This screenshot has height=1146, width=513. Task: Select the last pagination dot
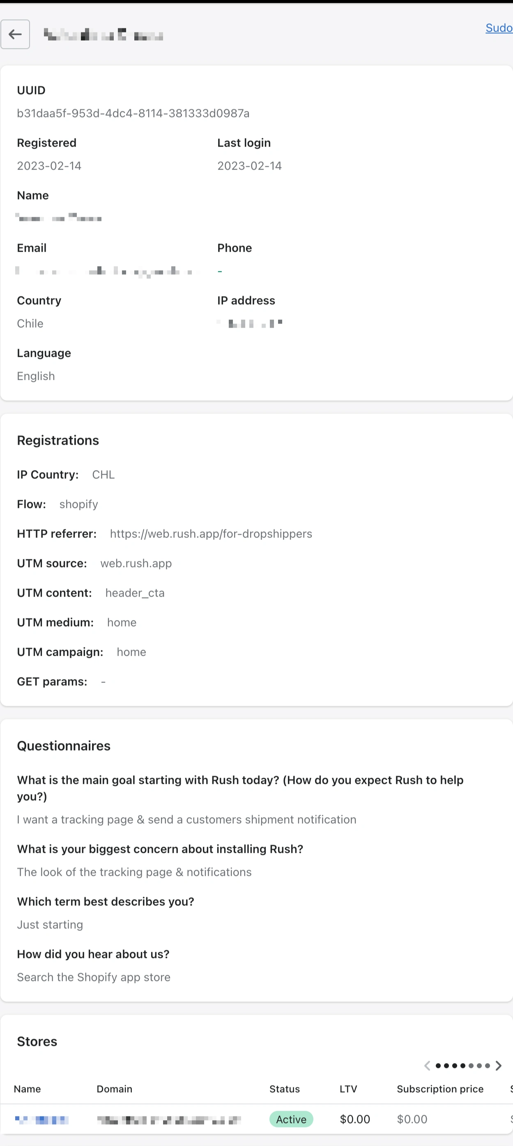pyautogui.click(x=488, y=1066)
